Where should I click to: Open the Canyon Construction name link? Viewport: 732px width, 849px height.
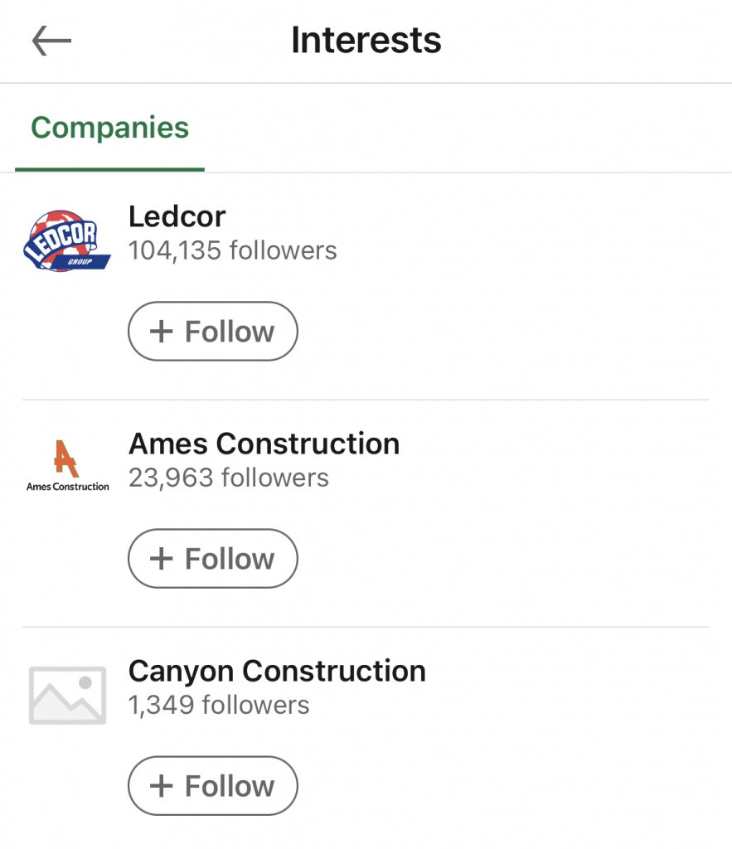(x=277, y=671)
